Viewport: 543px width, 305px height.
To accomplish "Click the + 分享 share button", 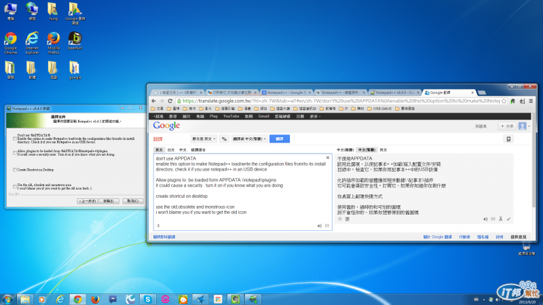I will 507,126.
